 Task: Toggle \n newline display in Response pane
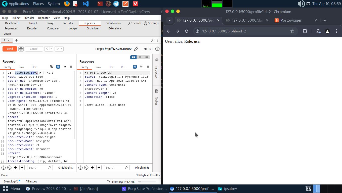[141, 67]
